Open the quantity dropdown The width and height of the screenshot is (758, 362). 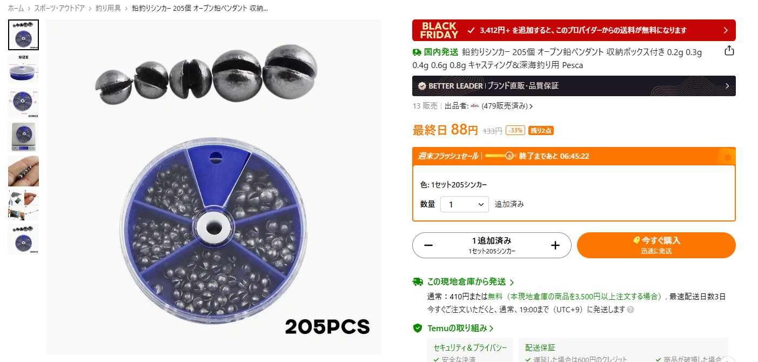click(x=465, y=204)
